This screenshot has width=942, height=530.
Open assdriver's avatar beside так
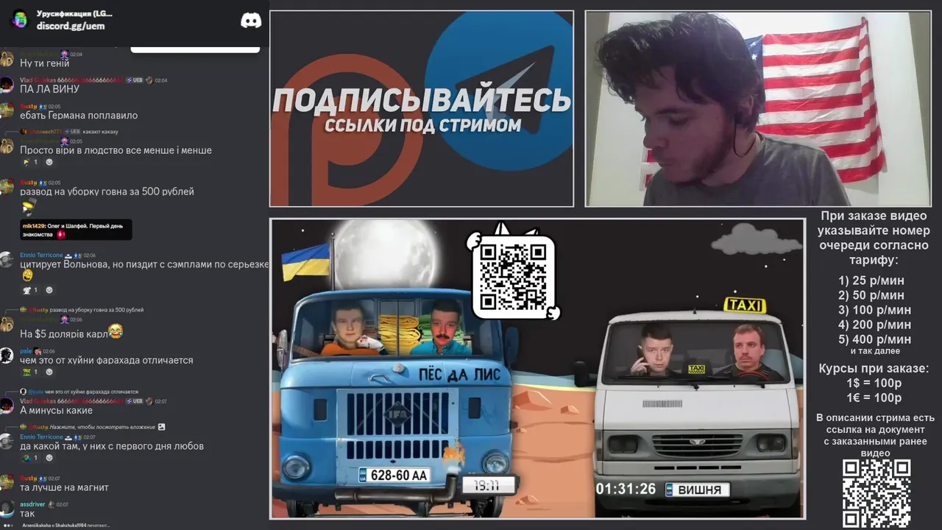[7, 509]
